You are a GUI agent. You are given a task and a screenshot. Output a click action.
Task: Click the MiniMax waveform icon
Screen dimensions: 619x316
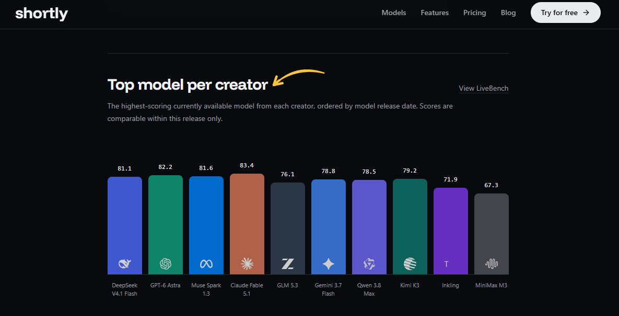(x=491, y=264)
